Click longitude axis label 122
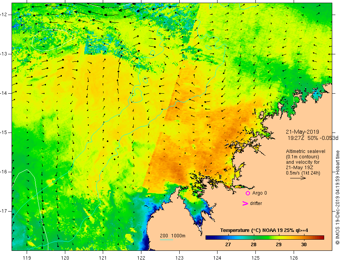This screenshot has width=340, height=262. (141, 258)
